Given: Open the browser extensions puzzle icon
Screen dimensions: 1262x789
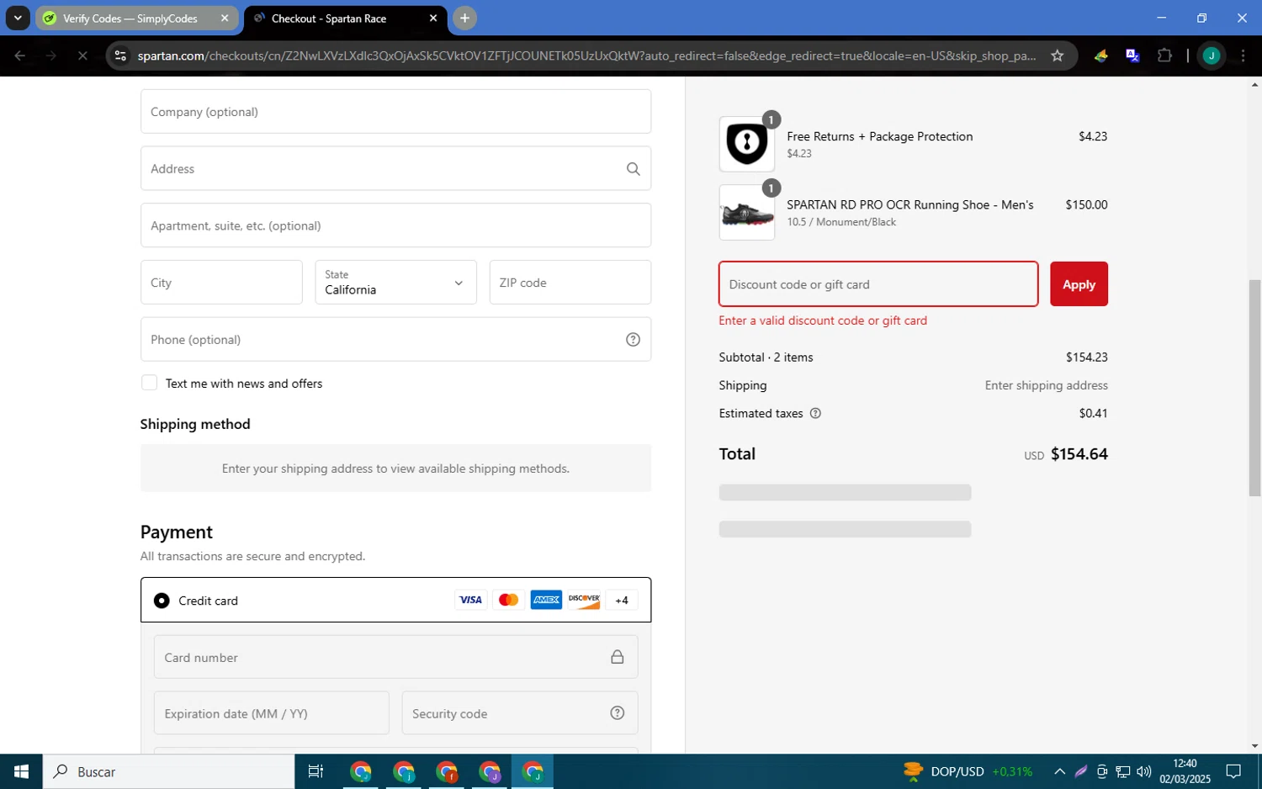Looking at the screenshot, I should point(1164,56).
